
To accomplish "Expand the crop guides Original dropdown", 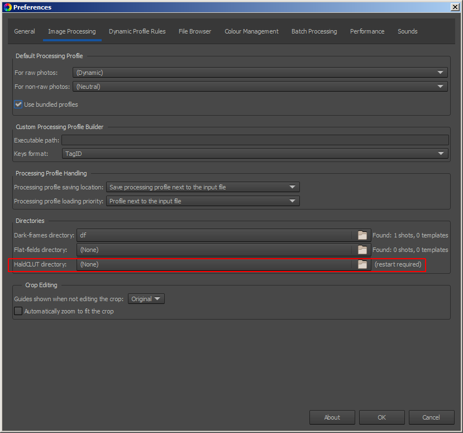I will click(146, 299).
